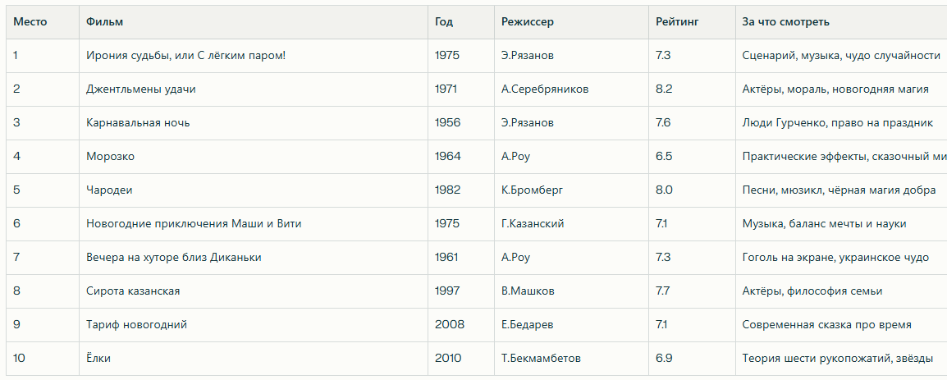This screenshot has width=947, height=380.
Task: Click the "Место" column header
Action: tap(30, 21)
